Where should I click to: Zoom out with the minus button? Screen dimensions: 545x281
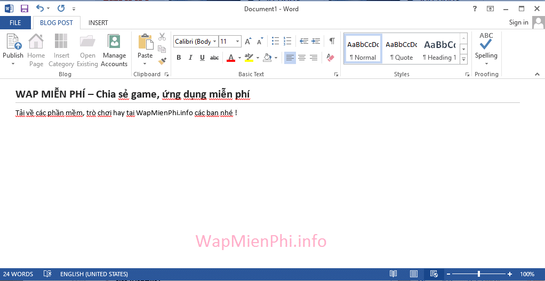pos(448,274)
